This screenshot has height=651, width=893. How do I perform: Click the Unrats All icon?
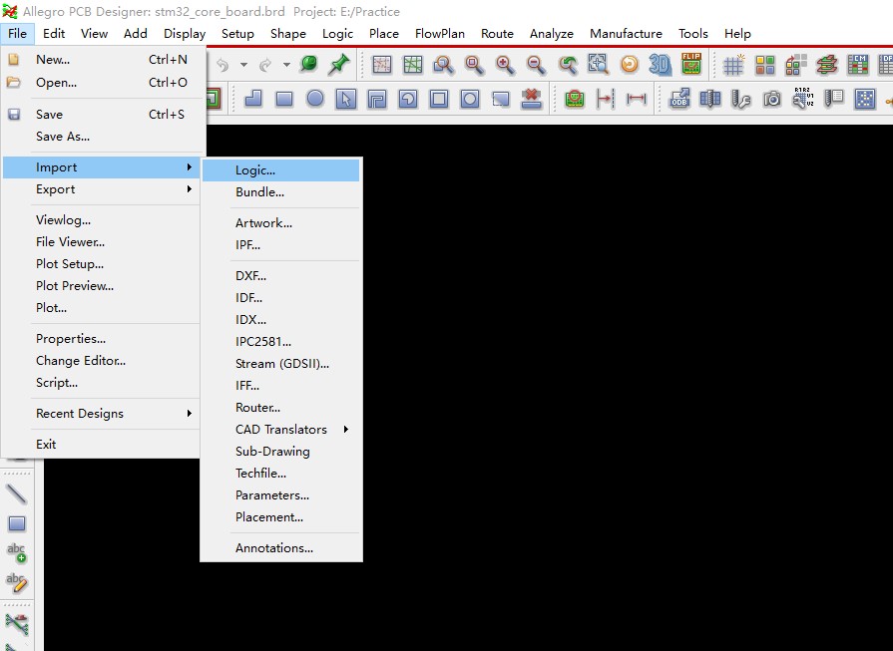(381, 65)
